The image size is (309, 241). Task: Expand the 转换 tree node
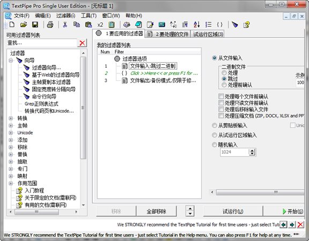coord(11,118)
